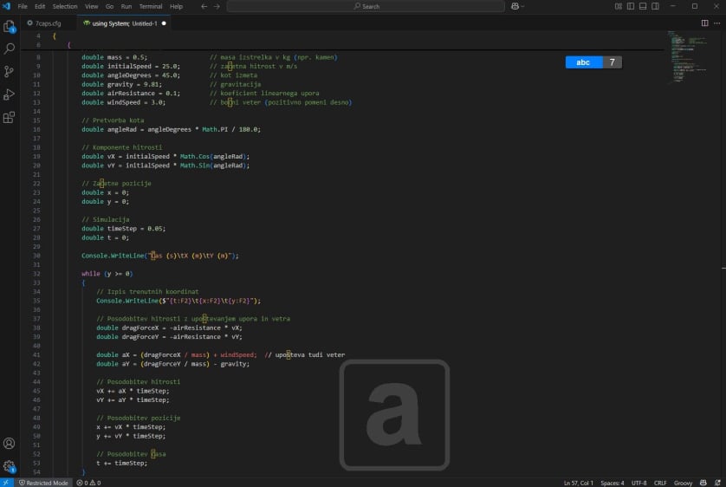Go forward with the right arrow
The image size is (726, 487).
point(217,6)
